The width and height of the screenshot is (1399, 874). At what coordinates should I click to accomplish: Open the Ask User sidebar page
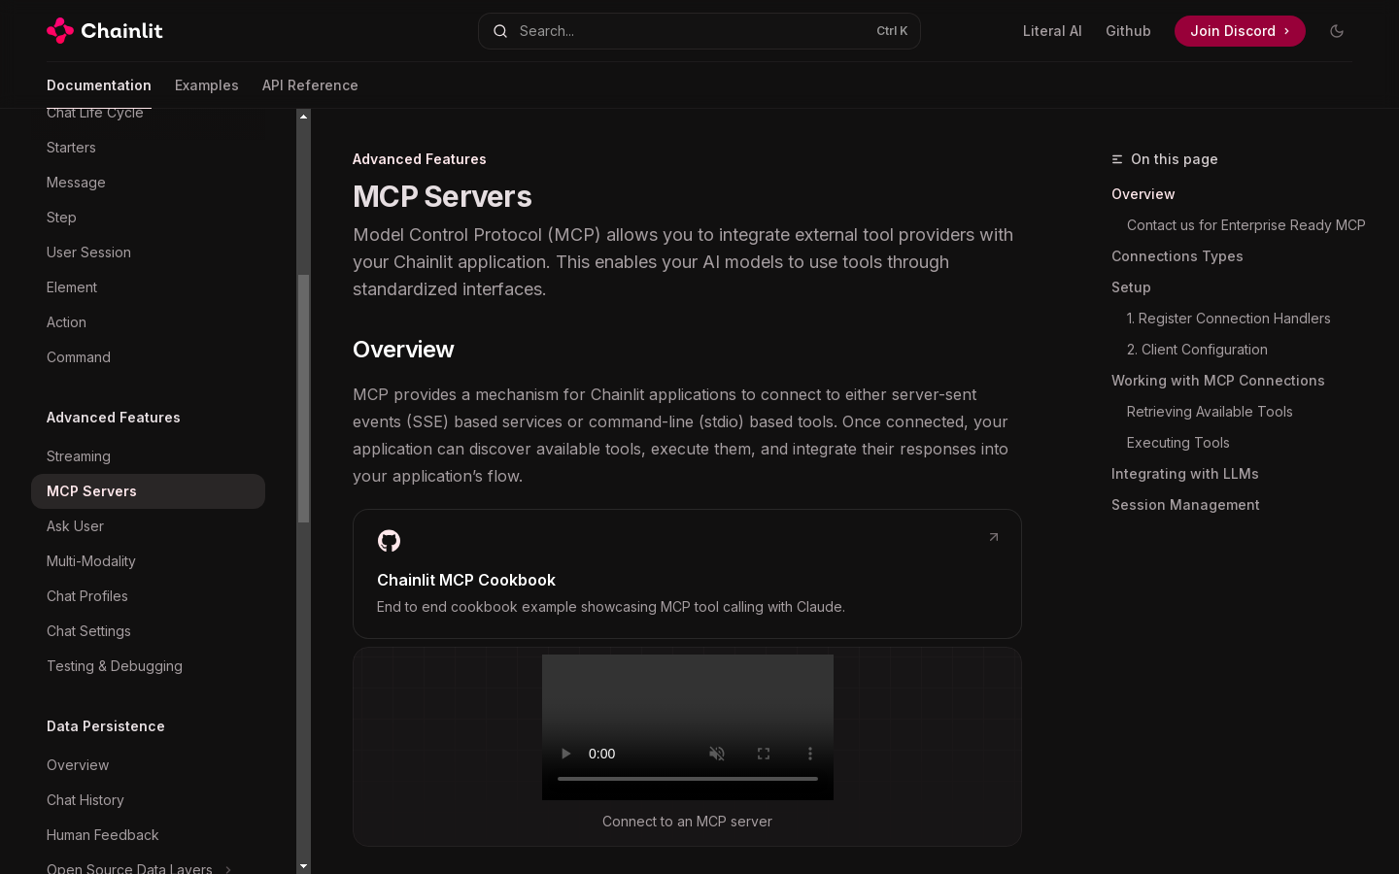[x=148, y=526]
